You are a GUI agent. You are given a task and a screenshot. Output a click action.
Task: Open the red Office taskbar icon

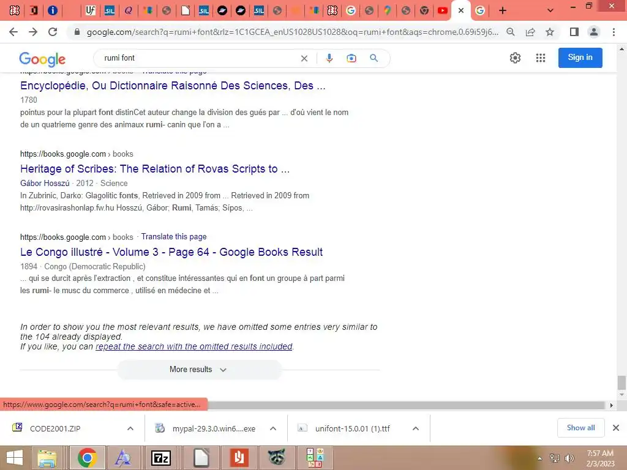pos(239,458)
